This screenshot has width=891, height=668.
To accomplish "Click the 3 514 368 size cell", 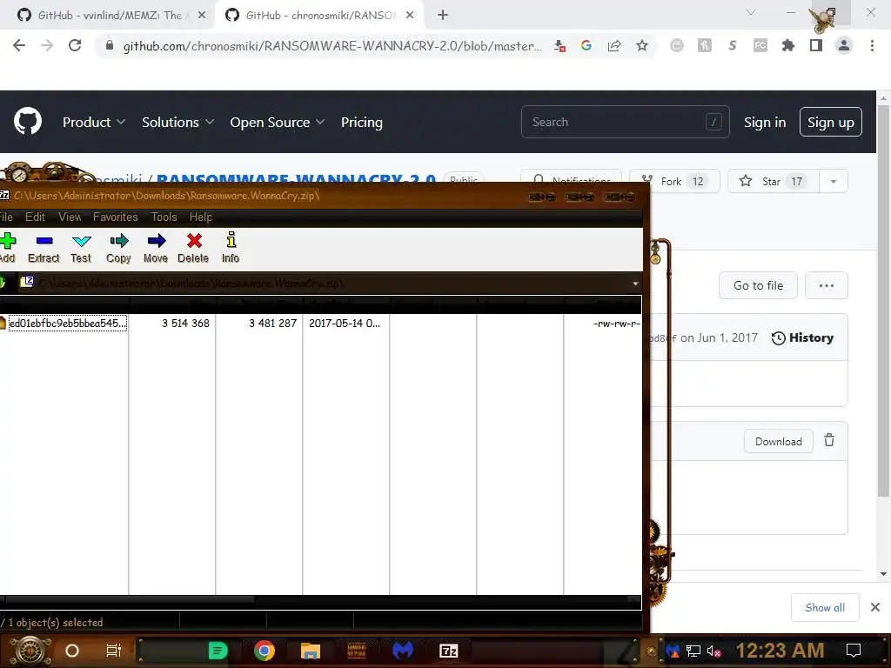I will 185,324.
